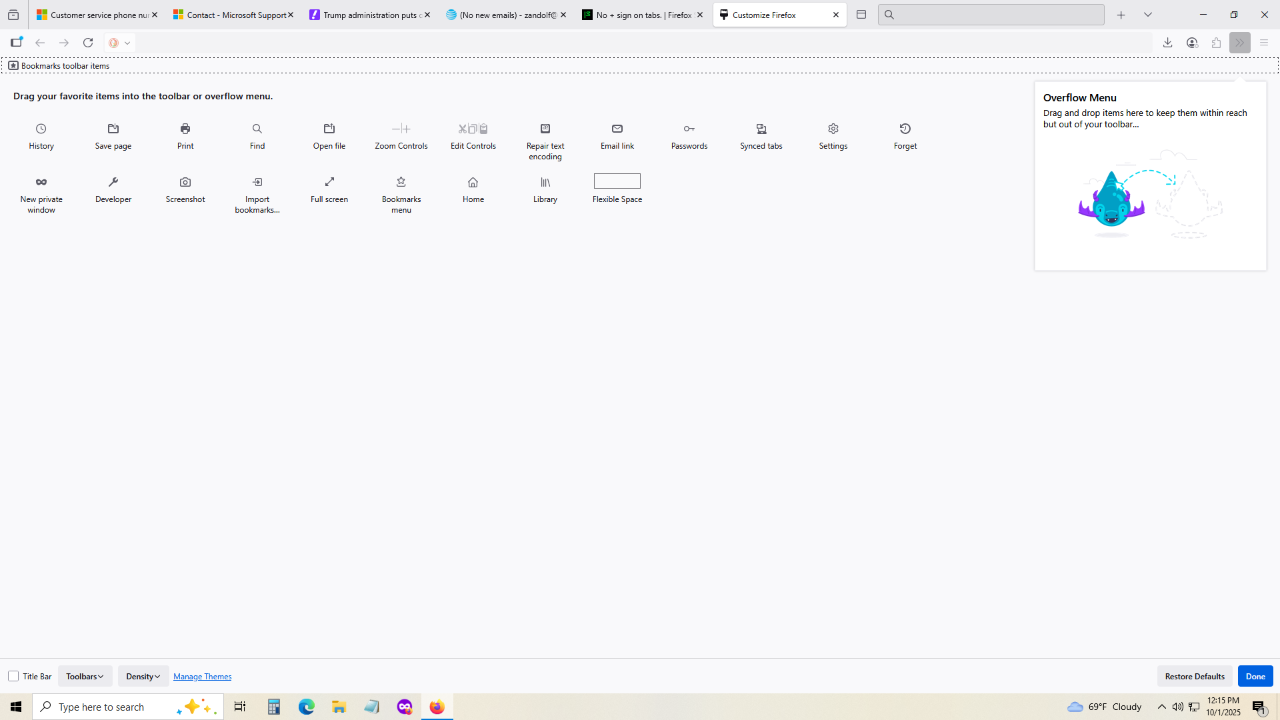Select the Library books icon

pyautogui.click(x=545, y=182)
